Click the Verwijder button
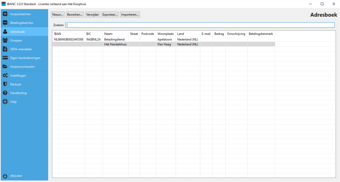340x182 pixels. (x=92, y=15)
